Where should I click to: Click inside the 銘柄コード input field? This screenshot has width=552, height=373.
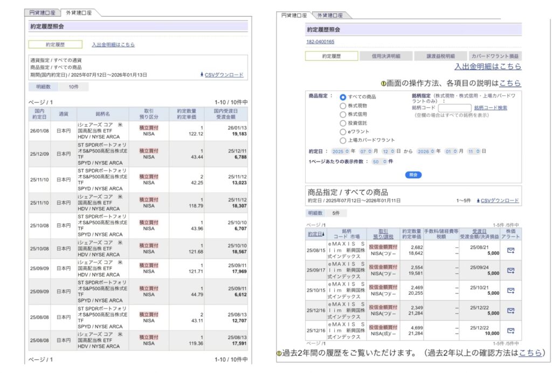pyautogui.click(x=454, y=108)
